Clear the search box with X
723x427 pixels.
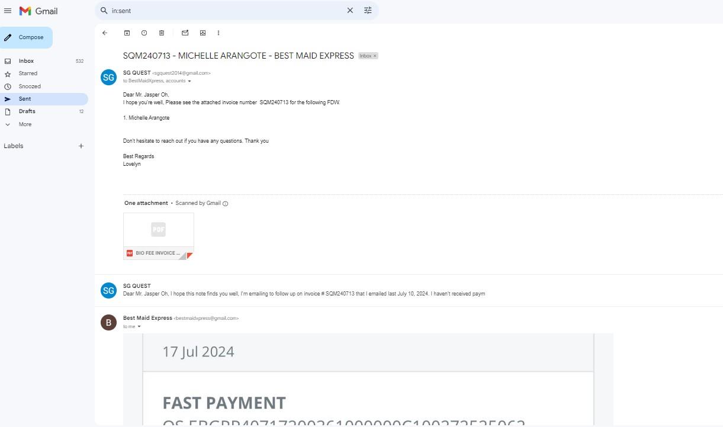click(x=350, y=11)
